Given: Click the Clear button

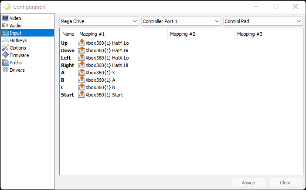Looking at the screenshot, I should coord(286,183).
